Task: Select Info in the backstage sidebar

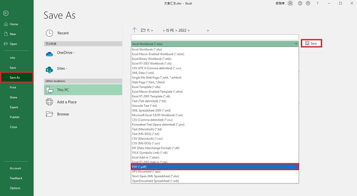Action: (12, 58)
